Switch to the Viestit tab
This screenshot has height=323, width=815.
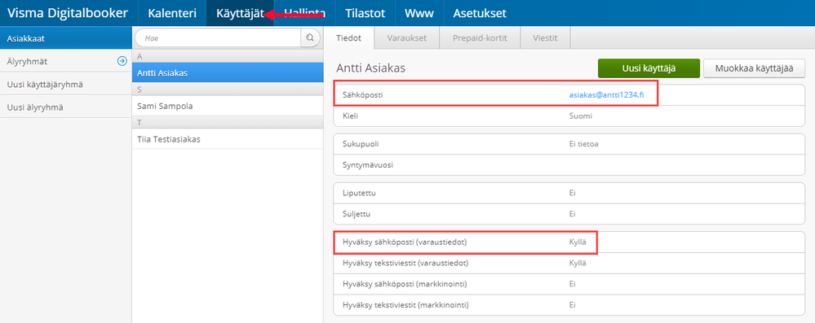coord(544,38)
